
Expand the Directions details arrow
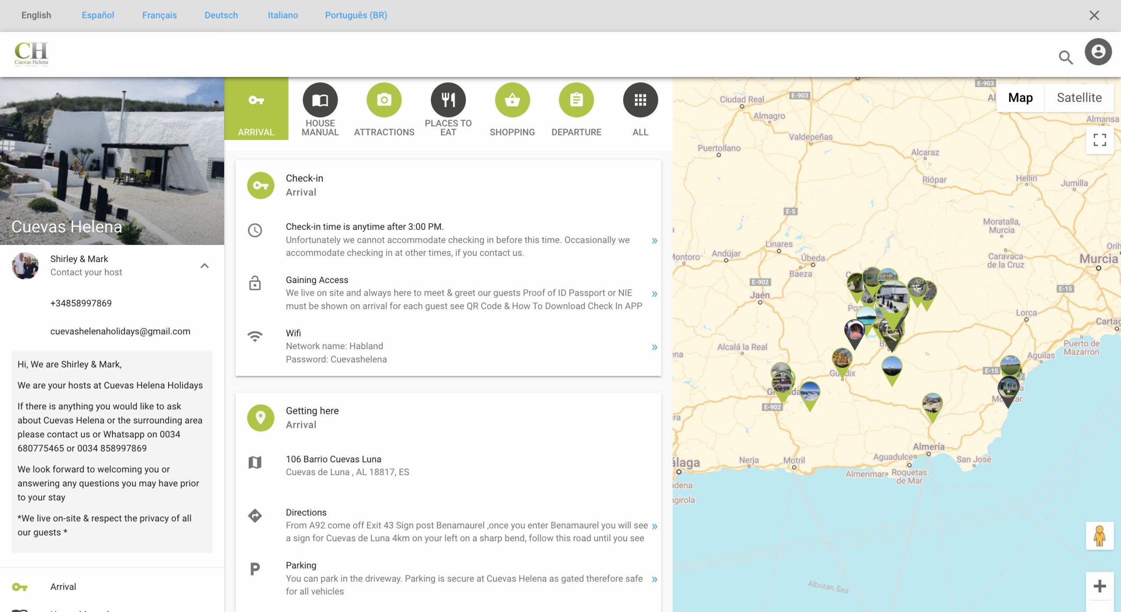[x=654, y=526]
